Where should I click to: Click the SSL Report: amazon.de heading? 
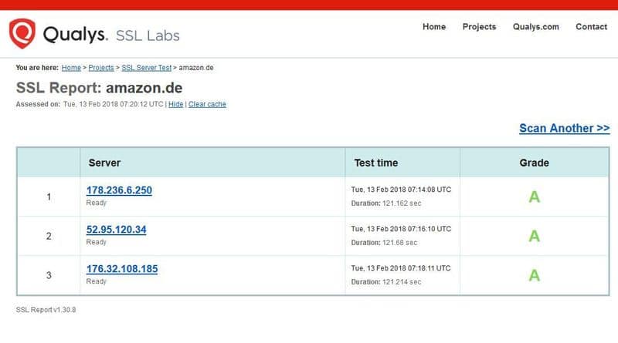tap(99, 88)
